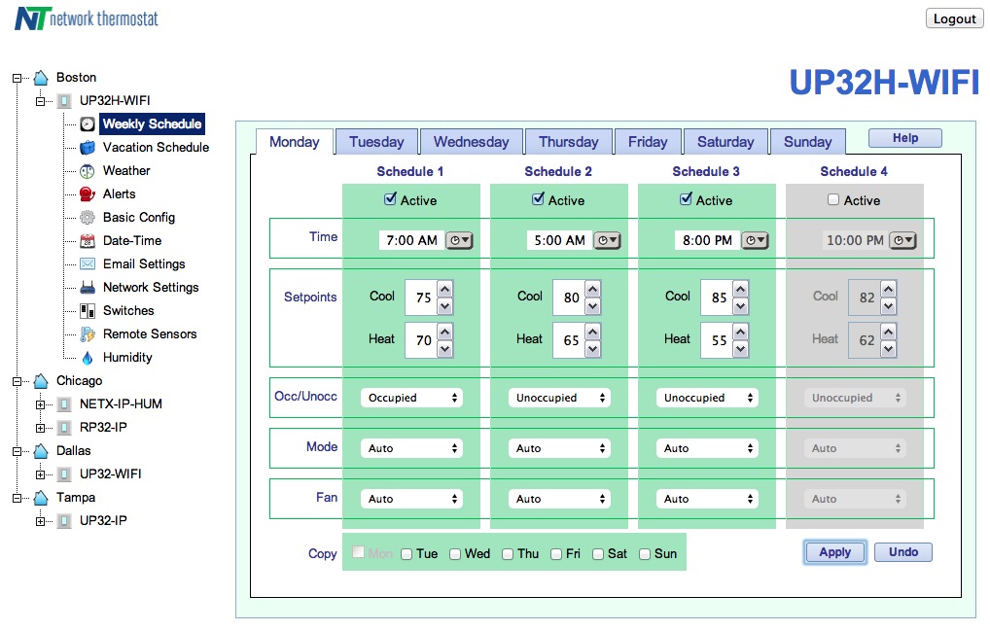Screen dimensions: 990x631
Task: Open the Schedule 2 time picker clock button
Action: (x=607, y=240)
